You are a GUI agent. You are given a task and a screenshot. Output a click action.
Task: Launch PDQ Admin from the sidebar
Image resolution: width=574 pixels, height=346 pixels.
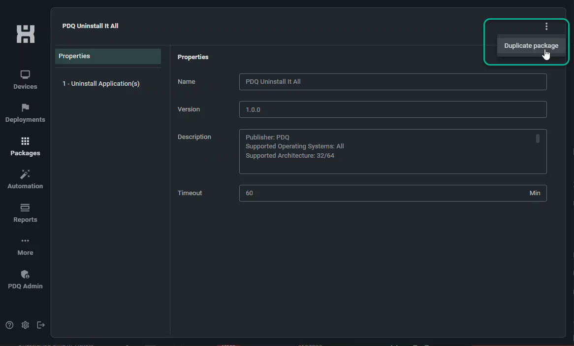(x=25, y=279)
